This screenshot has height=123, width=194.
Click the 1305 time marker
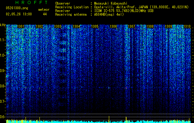click(95, 26)
